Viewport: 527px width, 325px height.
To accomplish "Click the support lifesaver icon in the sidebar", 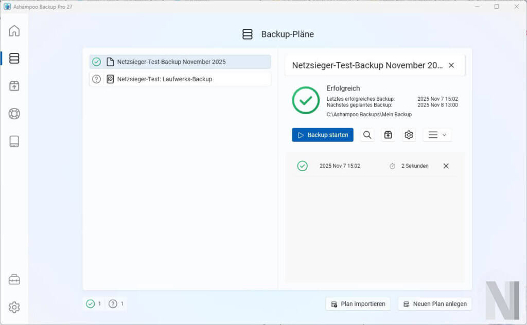I will [14, 114].
